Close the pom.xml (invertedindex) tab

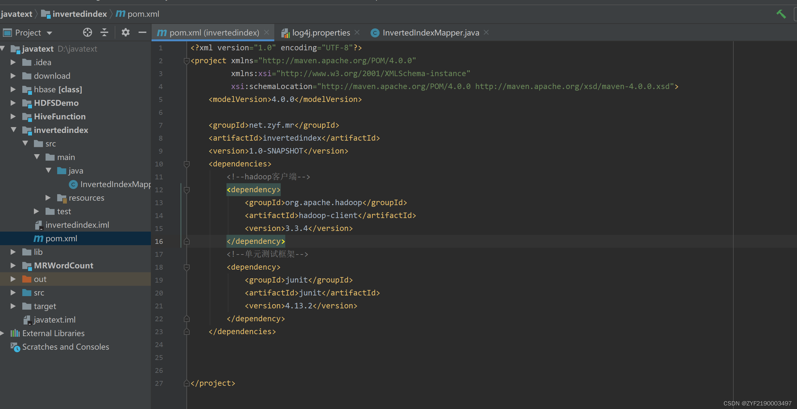click(267, 32)
